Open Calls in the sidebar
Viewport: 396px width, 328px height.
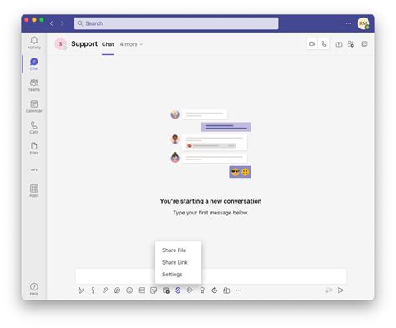34,127
